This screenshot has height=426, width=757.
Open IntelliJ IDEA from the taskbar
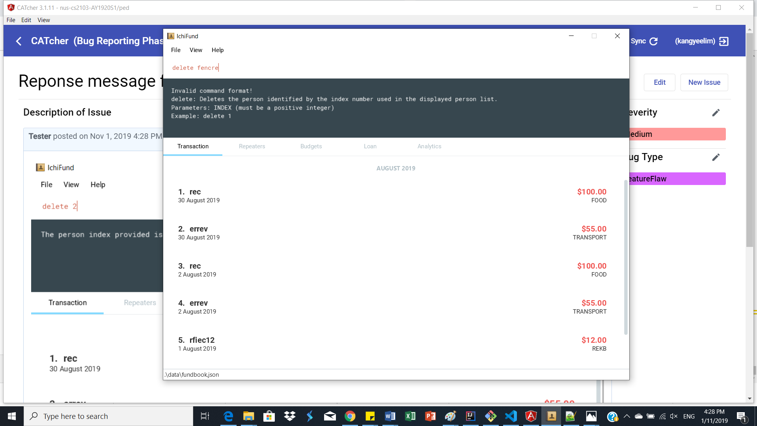click(470, 416)
